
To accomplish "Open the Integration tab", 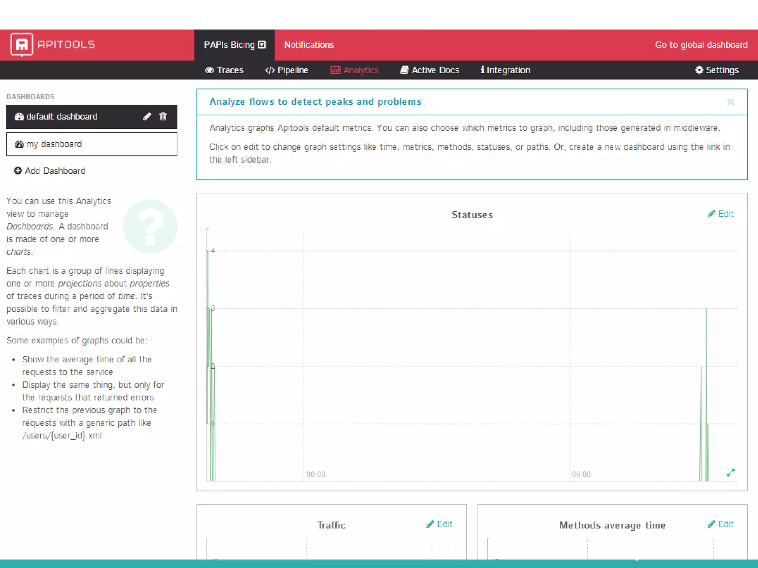I will pos(505,70).
